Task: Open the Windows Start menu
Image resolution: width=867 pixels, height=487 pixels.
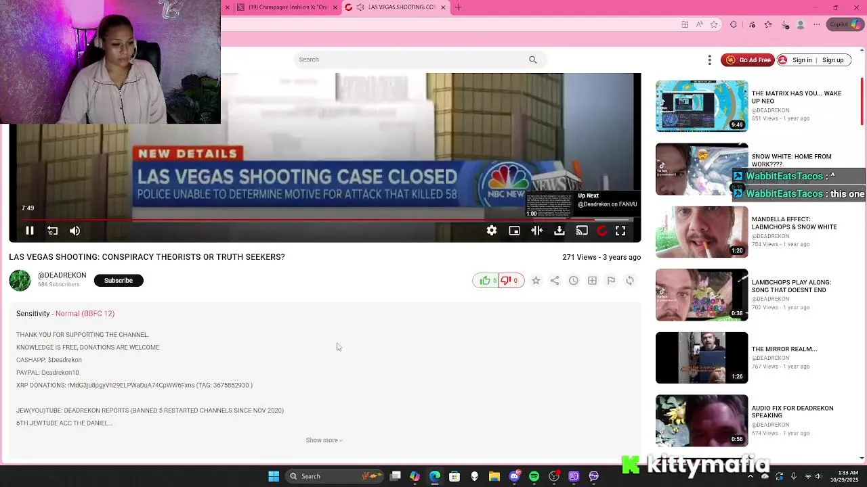Action: tap(274, 476)
